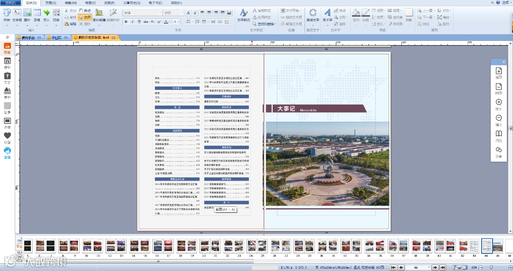
Task: Click the 粘贴 paste button
Action: click(70, 24)
